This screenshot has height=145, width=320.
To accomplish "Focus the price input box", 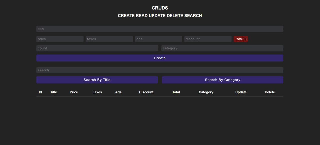I will coord(60,39).
